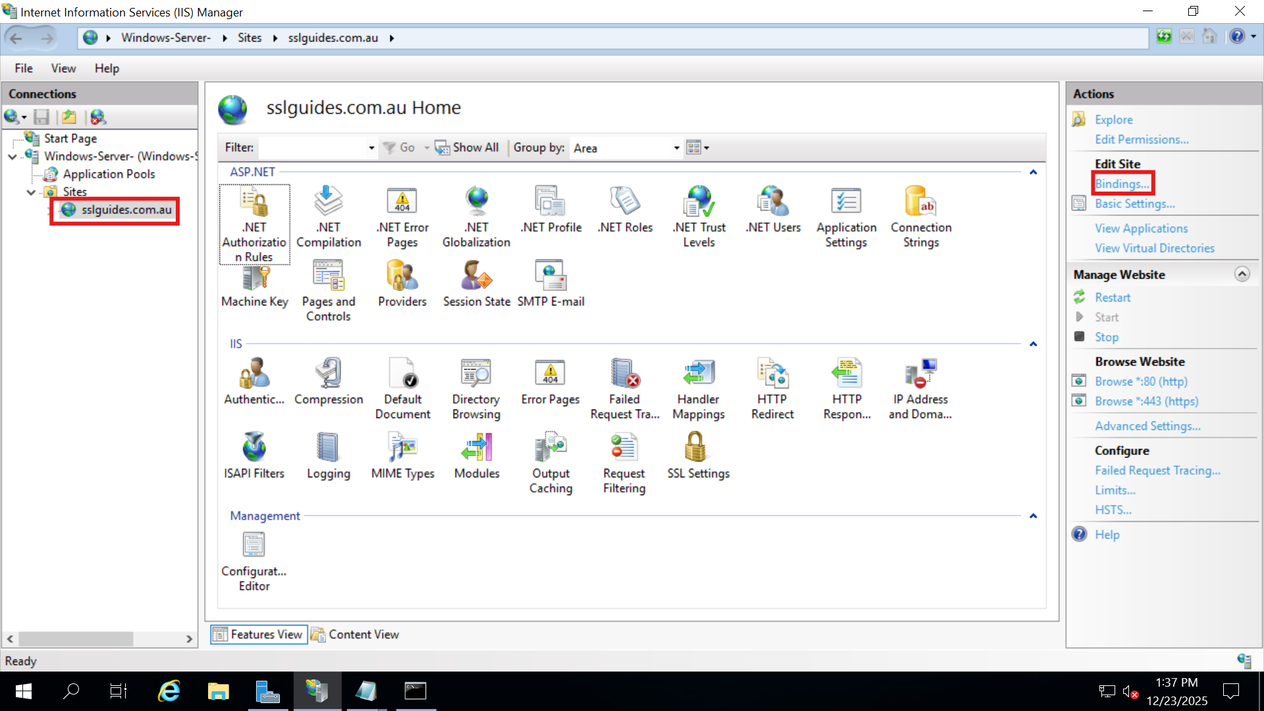The width and height of the screenshot is (1264, 711).
Task: Open the SMTP E-mail feature
Action: [x=551, y=284]
